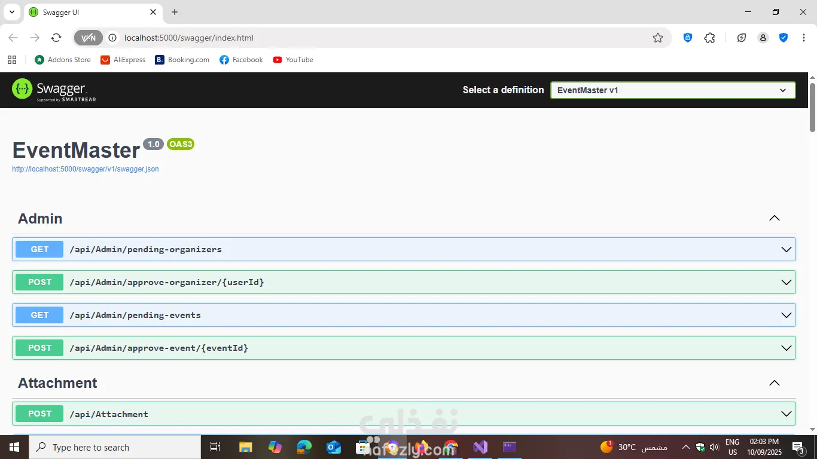
Task: Open the YouTube bookmark
Action: coord(293,60)
